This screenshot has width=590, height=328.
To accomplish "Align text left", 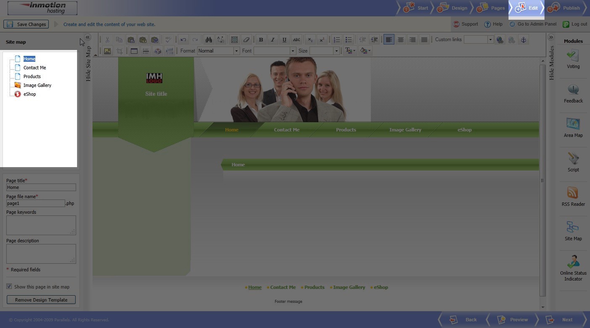I will [x=389, y=39].
